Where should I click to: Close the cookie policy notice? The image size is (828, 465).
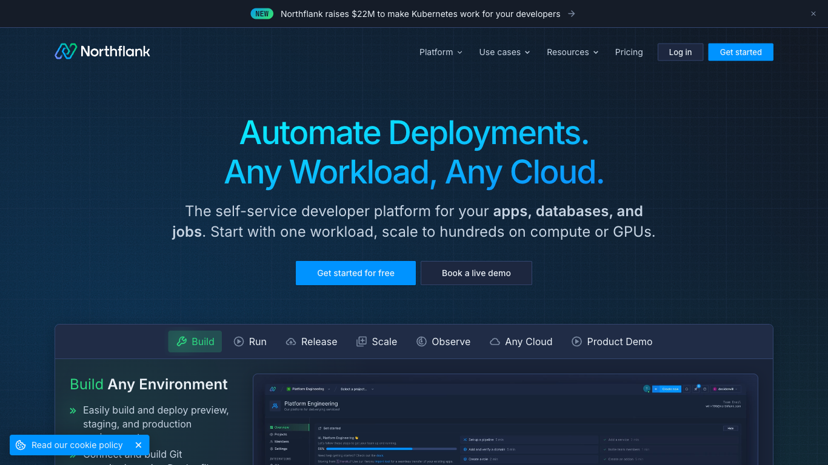click(138, 445)
